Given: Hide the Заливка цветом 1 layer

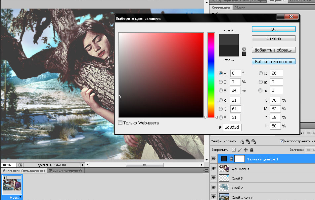Looking at the screenshot, I should coord(213,159).
